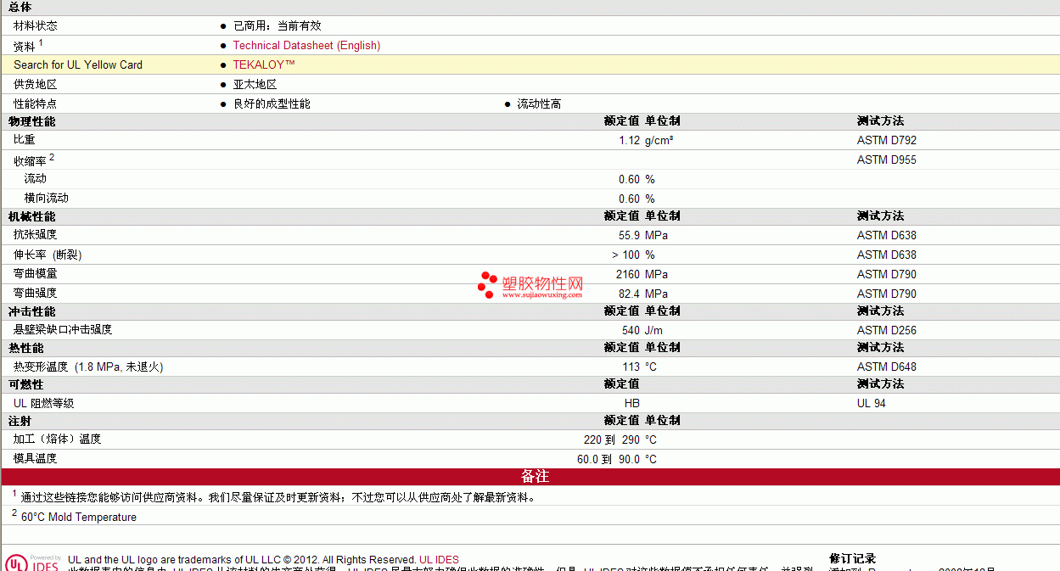Select the ASTM D792 test method

coord(887,141)
